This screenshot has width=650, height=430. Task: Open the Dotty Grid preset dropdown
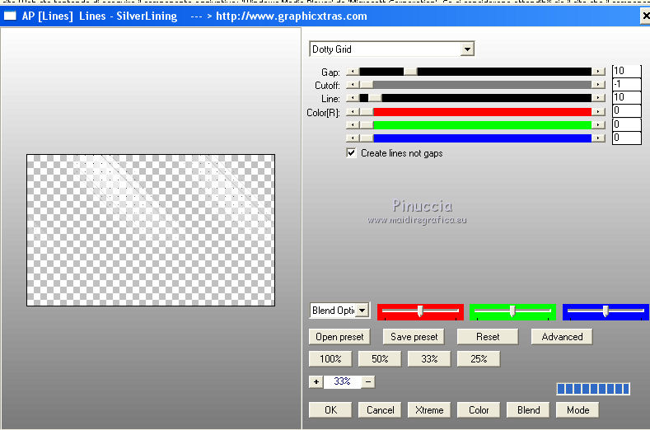(467, 49)
